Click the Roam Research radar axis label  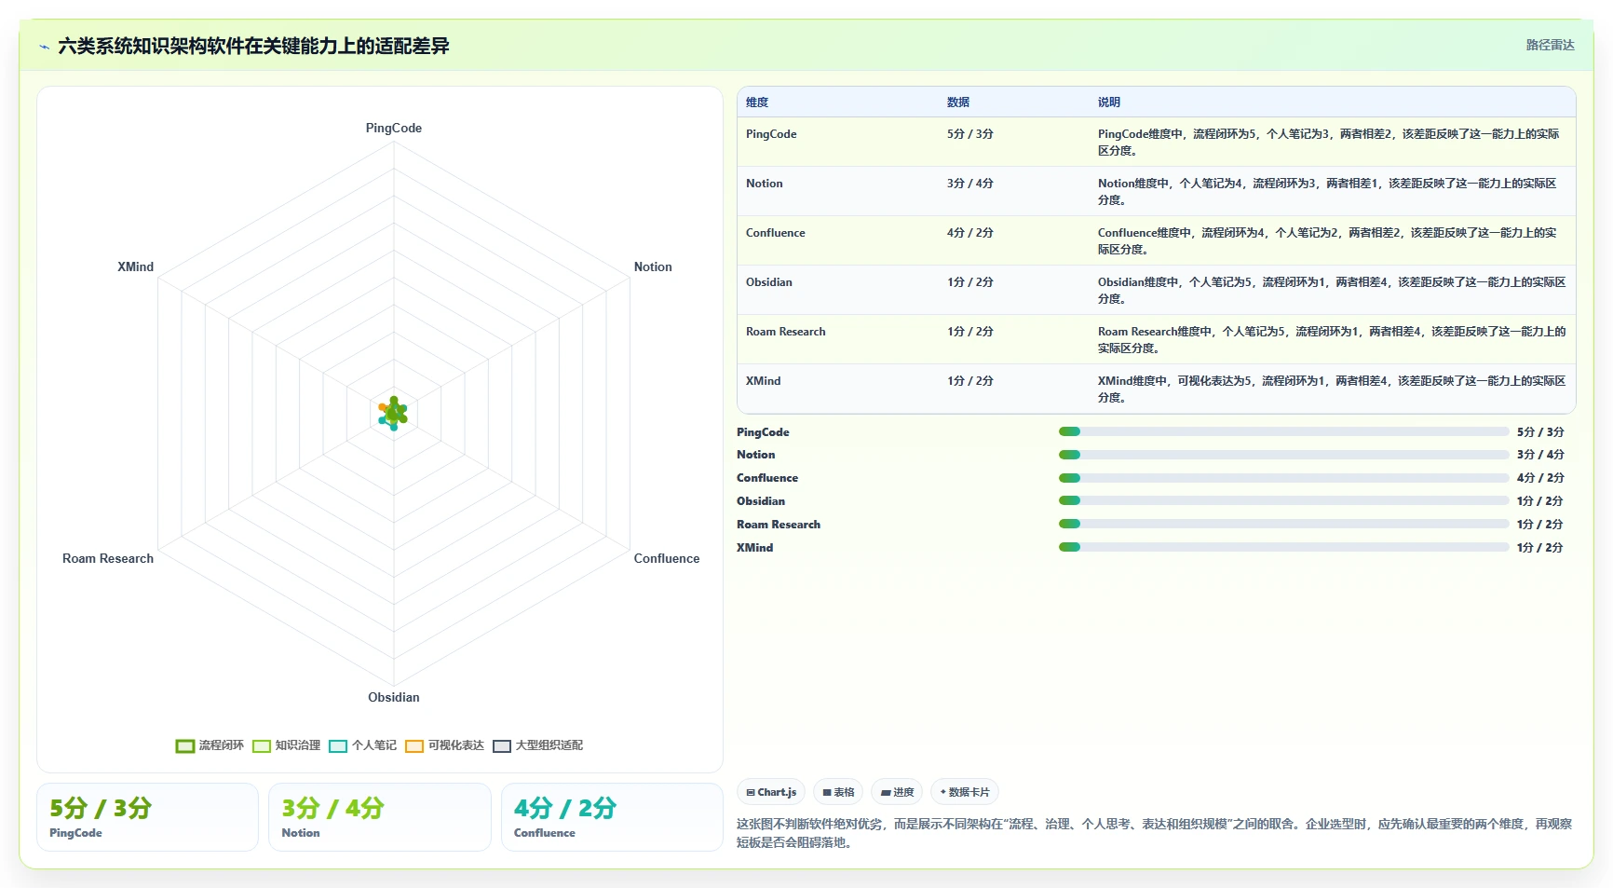point(108,558)
